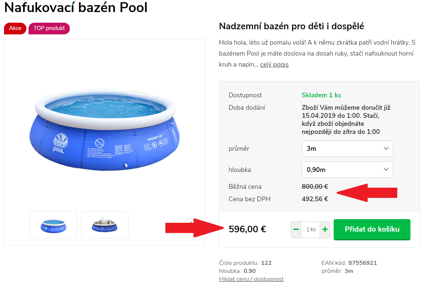
Task: Click the 596,00 € final price
Action: click(247, 229)
